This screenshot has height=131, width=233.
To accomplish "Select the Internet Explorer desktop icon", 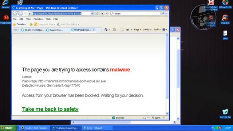I will [x=5, y=4].
